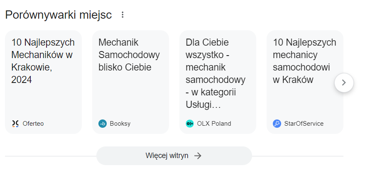Screen dimensions: 370x185
Task: Click the OLX Poland source name
Action: pos(214,124)
